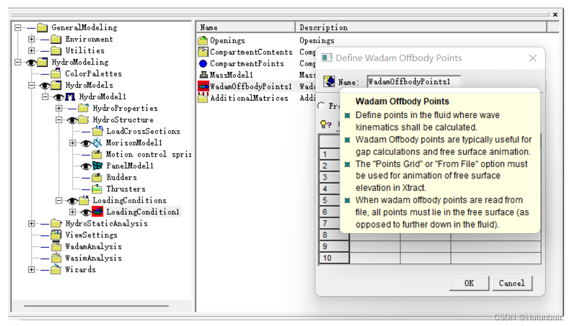
Task: Select the From File radio button
Action: pos(321,105)
